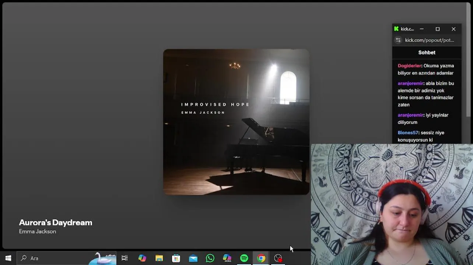Click username Biones57 in chat

(408, 133)
